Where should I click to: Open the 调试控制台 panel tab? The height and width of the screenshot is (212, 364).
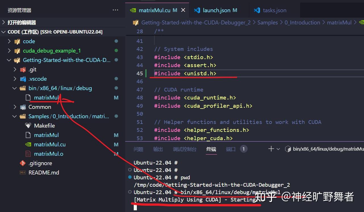pos(185,149)
